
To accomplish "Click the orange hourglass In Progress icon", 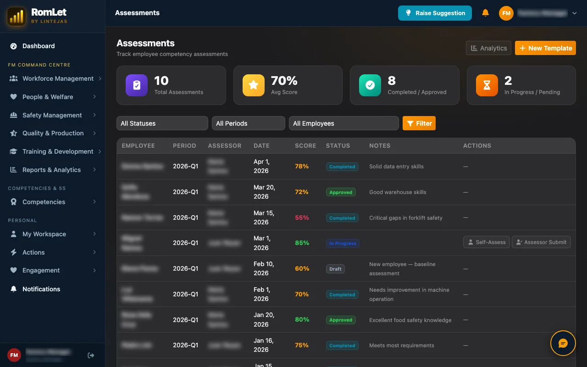I will click(487, 85).
